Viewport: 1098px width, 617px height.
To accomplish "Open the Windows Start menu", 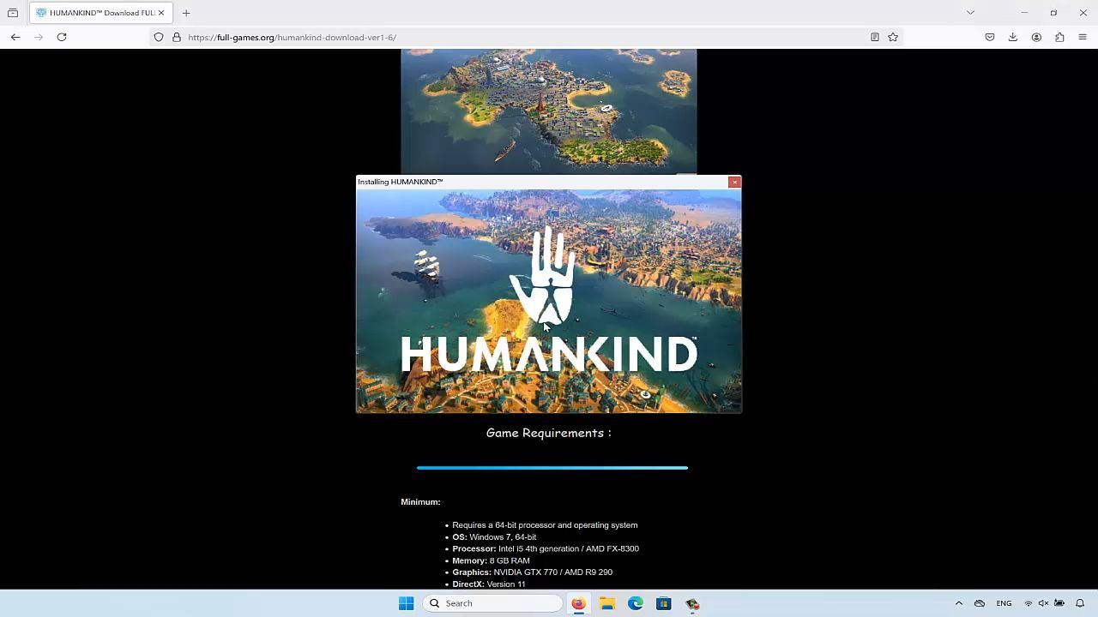I will tap(407, 603).
